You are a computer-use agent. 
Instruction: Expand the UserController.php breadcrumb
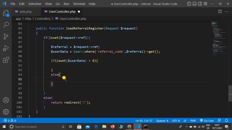pos(73,19)
